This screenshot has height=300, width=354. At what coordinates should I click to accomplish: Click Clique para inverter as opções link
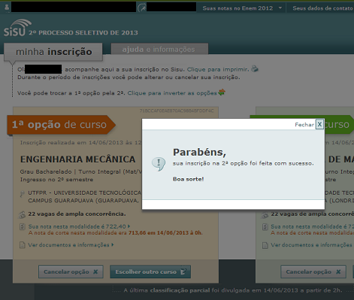pos(172,93)
